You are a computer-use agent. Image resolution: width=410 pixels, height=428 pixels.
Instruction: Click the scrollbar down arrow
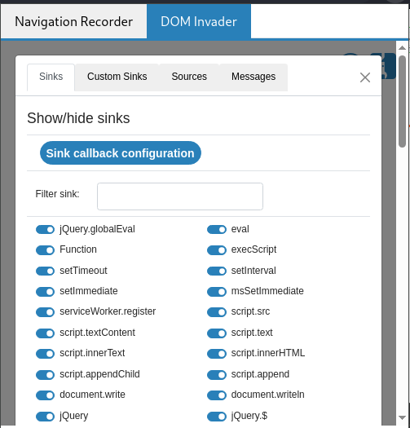(x=402, y=417)
